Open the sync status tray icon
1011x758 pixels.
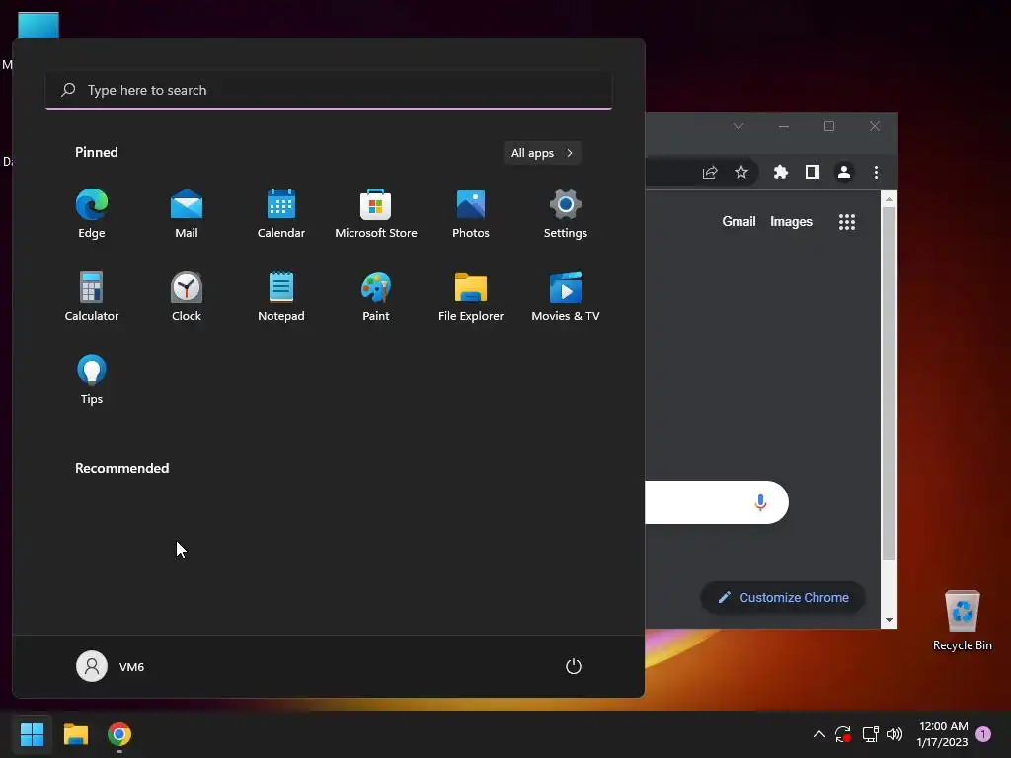pos(843,734)
